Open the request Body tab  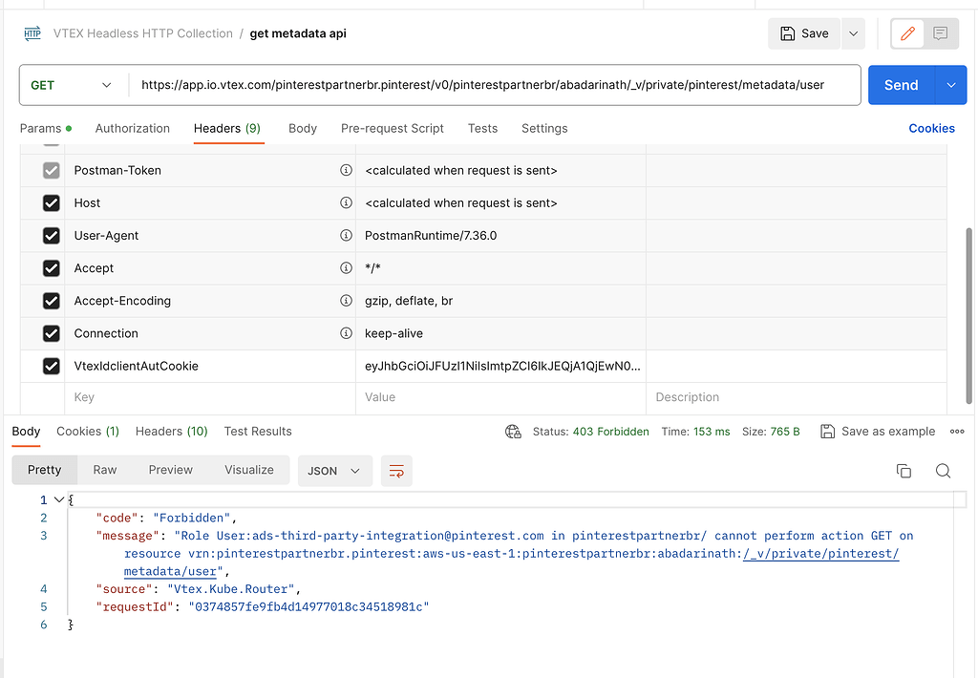pos(303,129)
